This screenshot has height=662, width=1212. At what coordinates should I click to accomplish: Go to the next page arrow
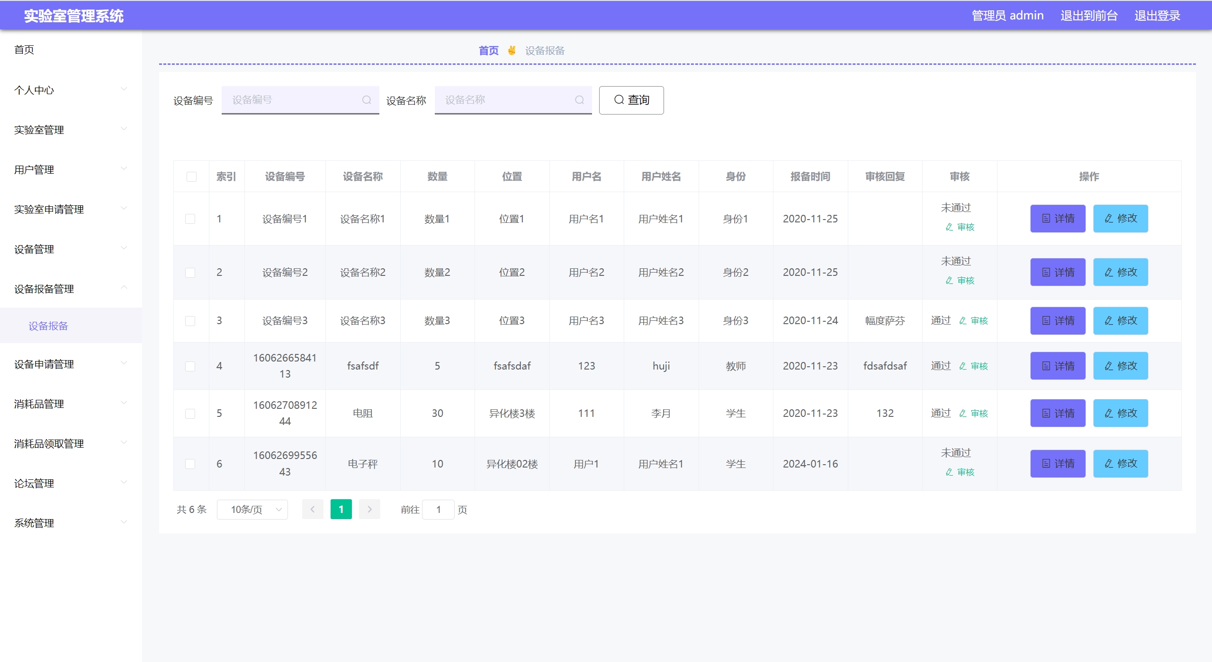click(369, 510)
